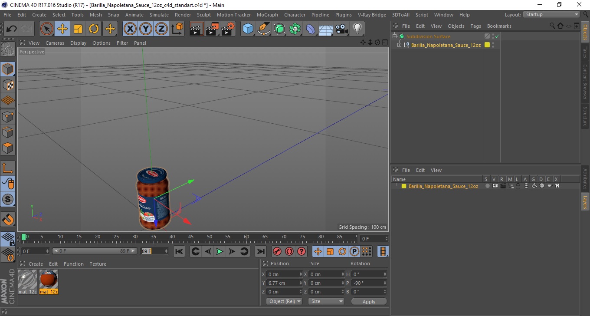Click Render to Picture Viewer icon
Image resolution: width=590 pixels, height=316 pixels.
212,29
